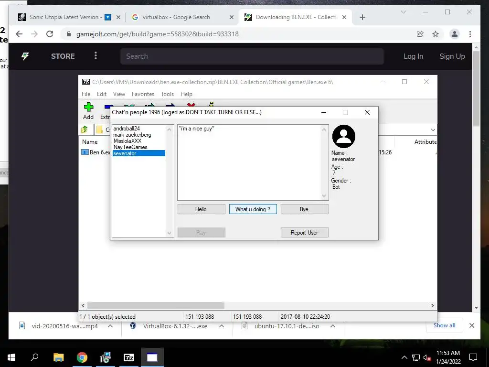Open the Windows notification center
Viewport: 489px width, 367px height.
[473, 357]
